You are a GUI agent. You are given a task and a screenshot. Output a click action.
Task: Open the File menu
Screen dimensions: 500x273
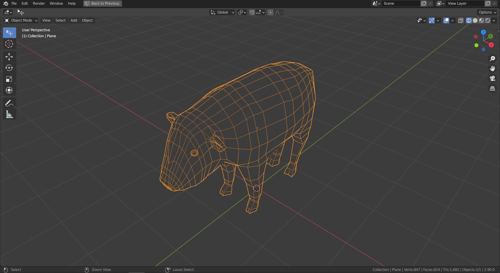click(x=14, y=3)
